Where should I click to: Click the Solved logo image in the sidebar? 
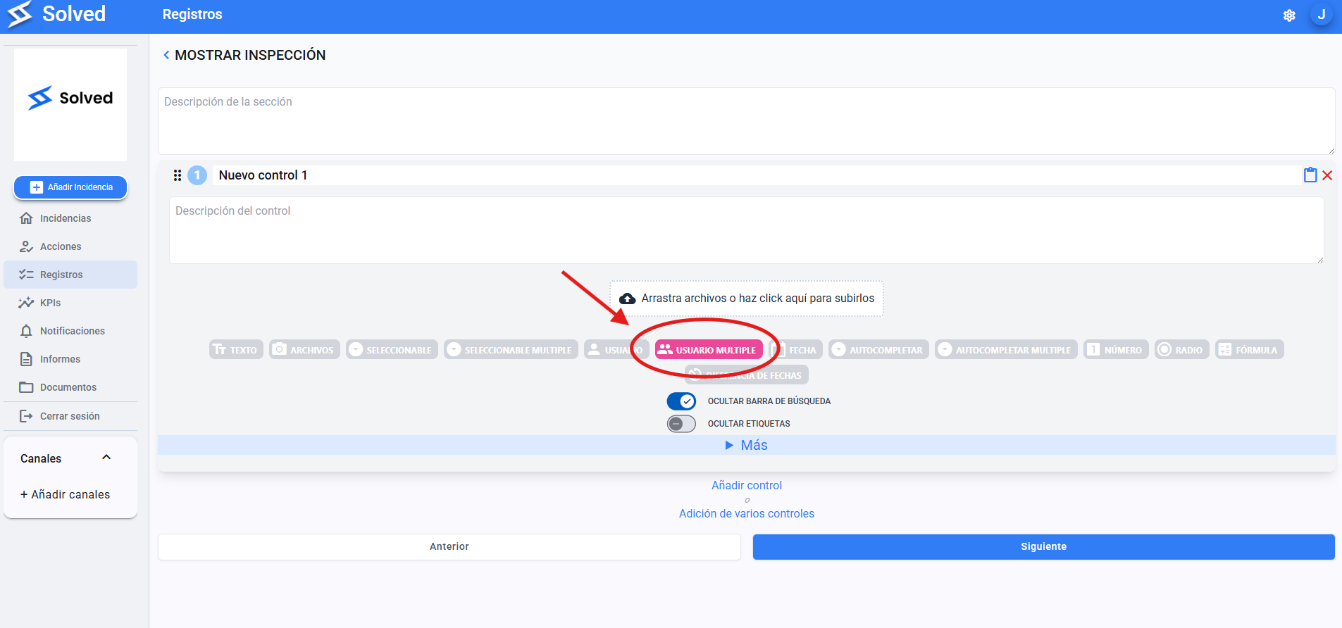[x=70, y=105]
